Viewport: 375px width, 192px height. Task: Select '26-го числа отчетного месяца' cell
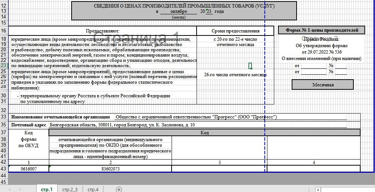(235, 75)
